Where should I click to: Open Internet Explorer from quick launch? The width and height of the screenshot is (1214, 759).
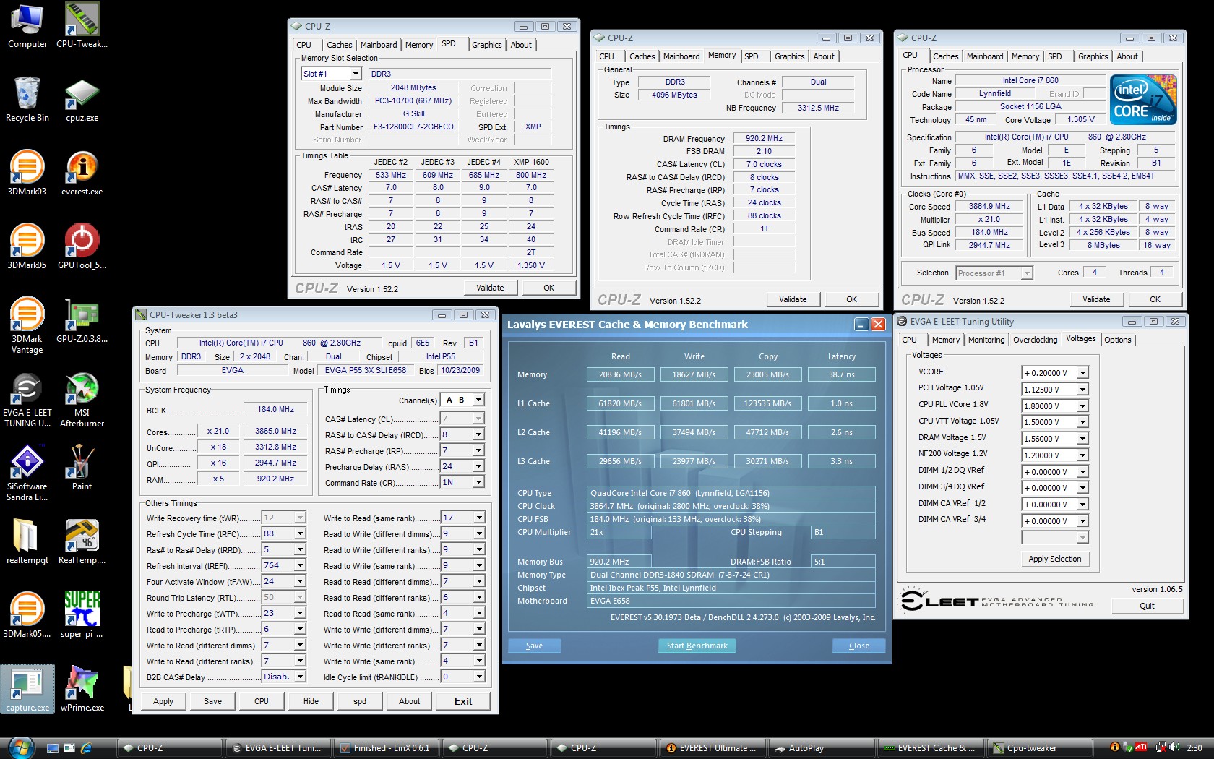[85, 748]
